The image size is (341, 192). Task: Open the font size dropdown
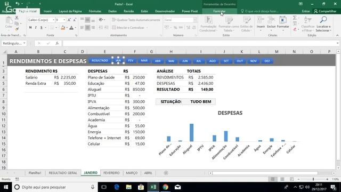click(64, 20)
